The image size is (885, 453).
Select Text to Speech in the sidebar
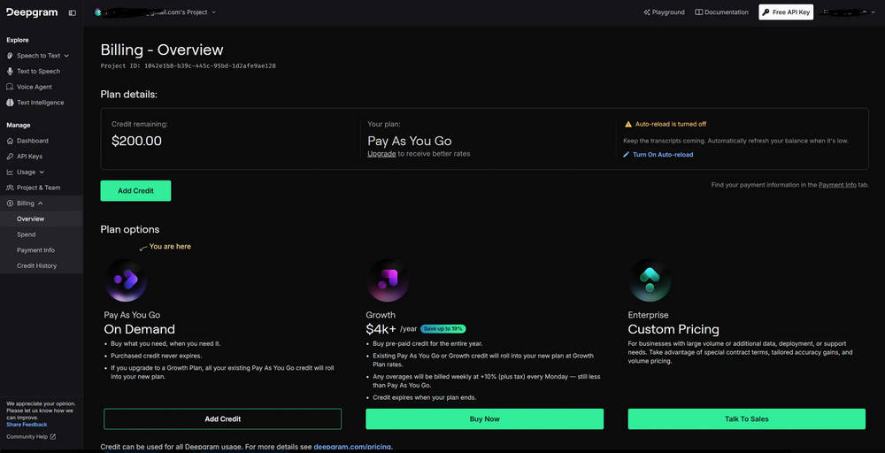click(38, 71)
